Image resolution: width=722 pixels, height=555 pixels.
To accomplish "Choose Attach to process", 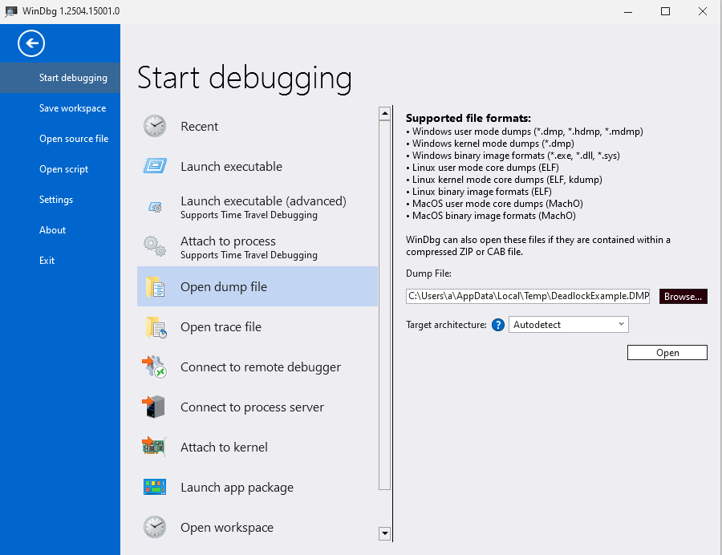I will 228,241.
